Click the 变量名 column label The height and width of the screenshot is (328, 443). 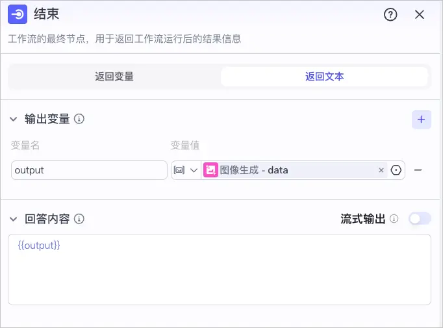click(25, 145)
